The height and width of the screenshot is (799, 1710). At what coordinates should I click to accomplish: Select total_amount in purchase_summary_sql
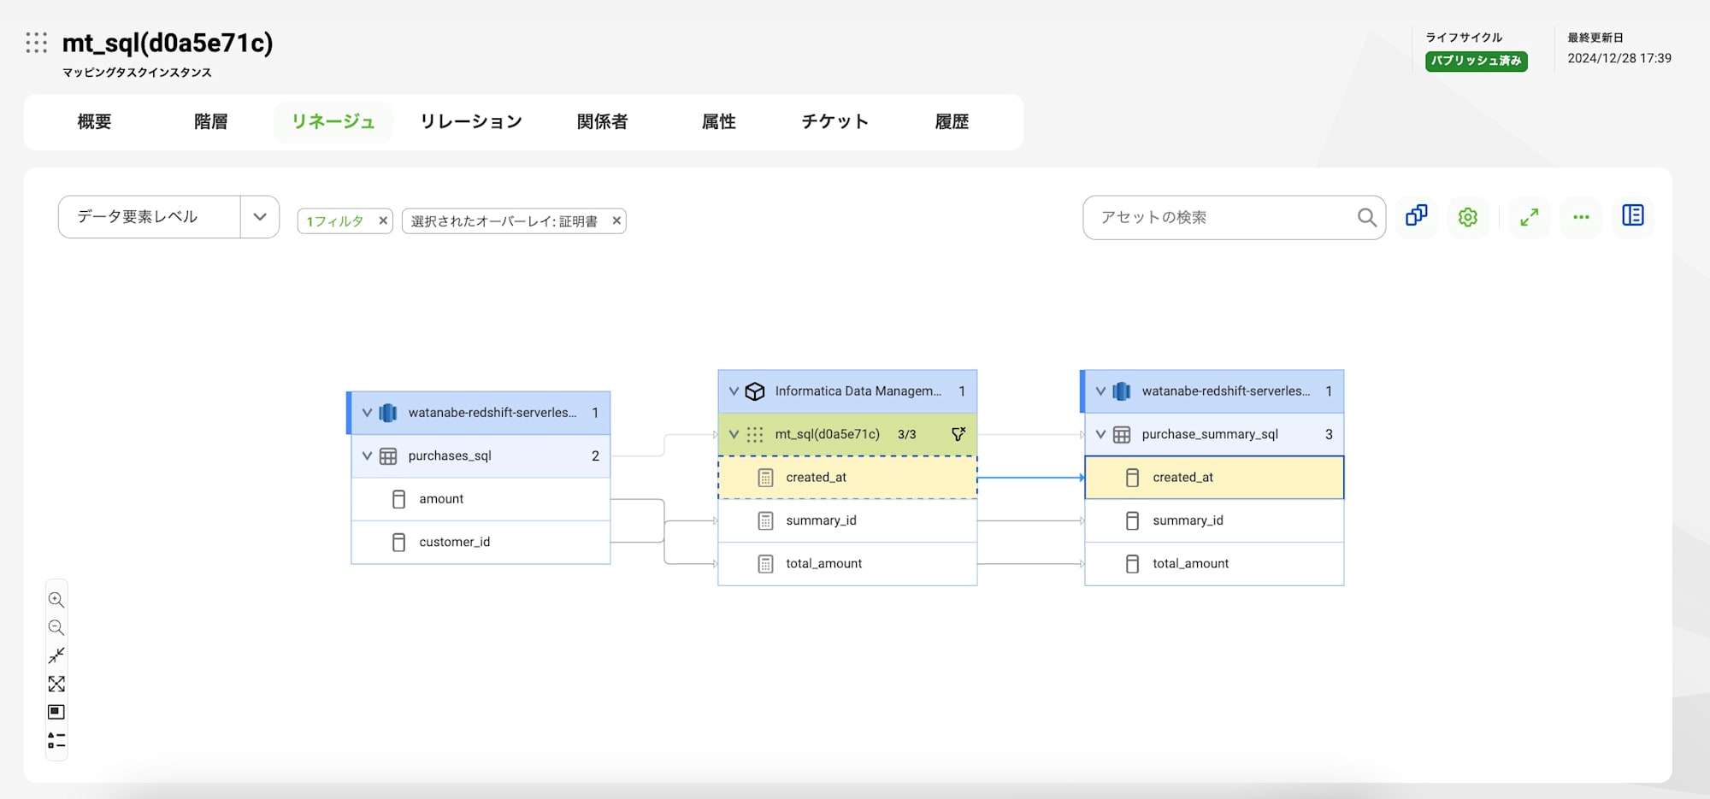(x=1214, y=563)
